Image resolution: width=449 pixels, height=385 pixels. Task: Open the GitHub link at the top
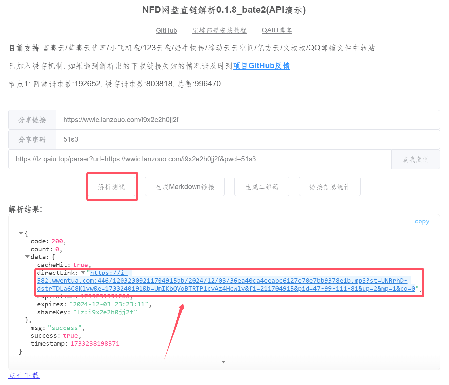(166, 30)
